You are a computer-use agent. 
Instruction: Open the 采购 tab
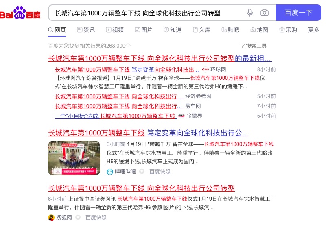(288, 30)
